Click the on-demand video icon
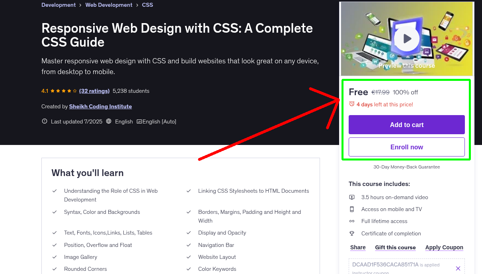Screen dimensions: 482x274 [352, 197]
